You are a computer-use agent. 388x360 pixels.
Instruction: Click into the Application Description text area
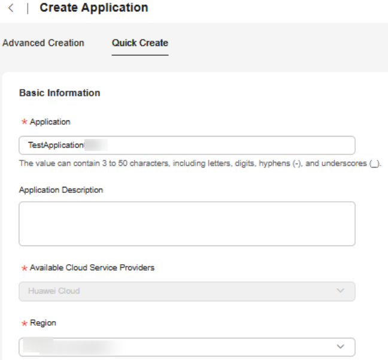click(x=187, y=223)
